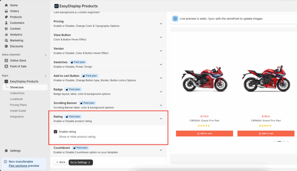Click the live preview info icon
This screenshot has height=171, width=297.
pos(175,19)
